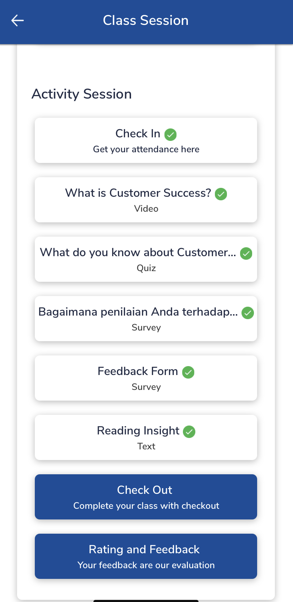Open Bagaimana penilaian Anda terhadap survey
293x602 pixels.
(x=138, y=312)
